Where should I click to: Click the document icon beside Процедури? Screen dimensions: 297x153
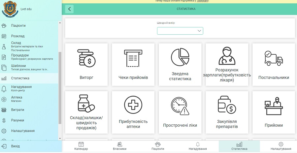pos(4,57)
